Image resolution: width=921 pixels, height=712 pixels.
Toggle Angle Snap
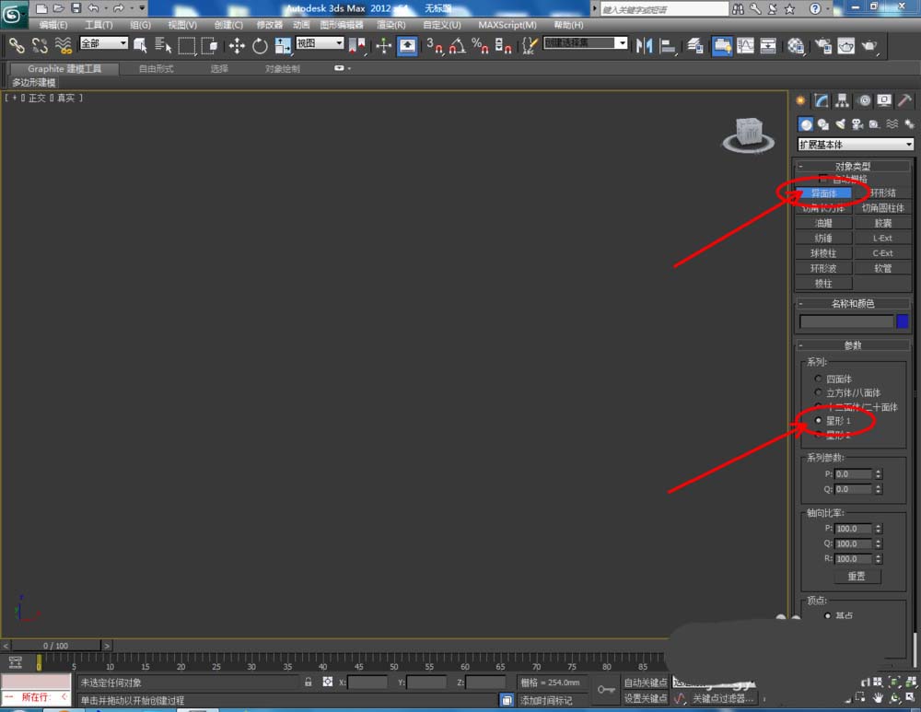(458, 45)
